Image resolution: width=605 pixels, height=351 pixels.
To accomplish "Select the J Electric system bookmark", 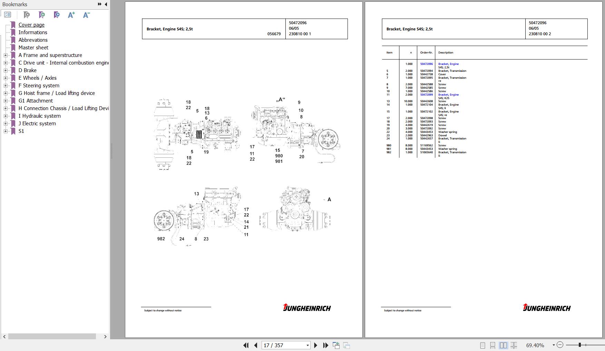I will tap(37, 124).
